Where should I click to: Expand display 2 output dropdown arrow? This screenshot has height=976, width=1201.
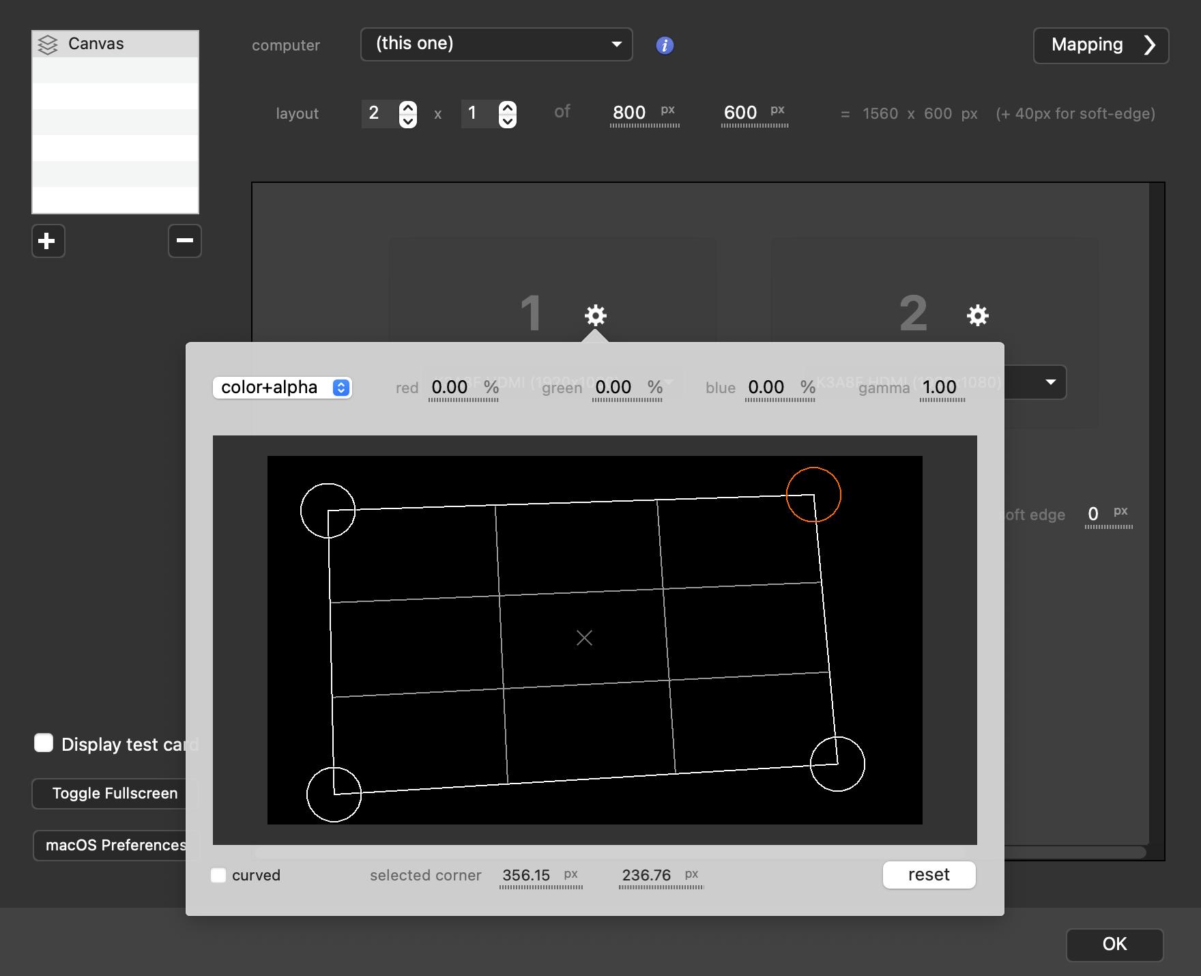click(1050, 382)
